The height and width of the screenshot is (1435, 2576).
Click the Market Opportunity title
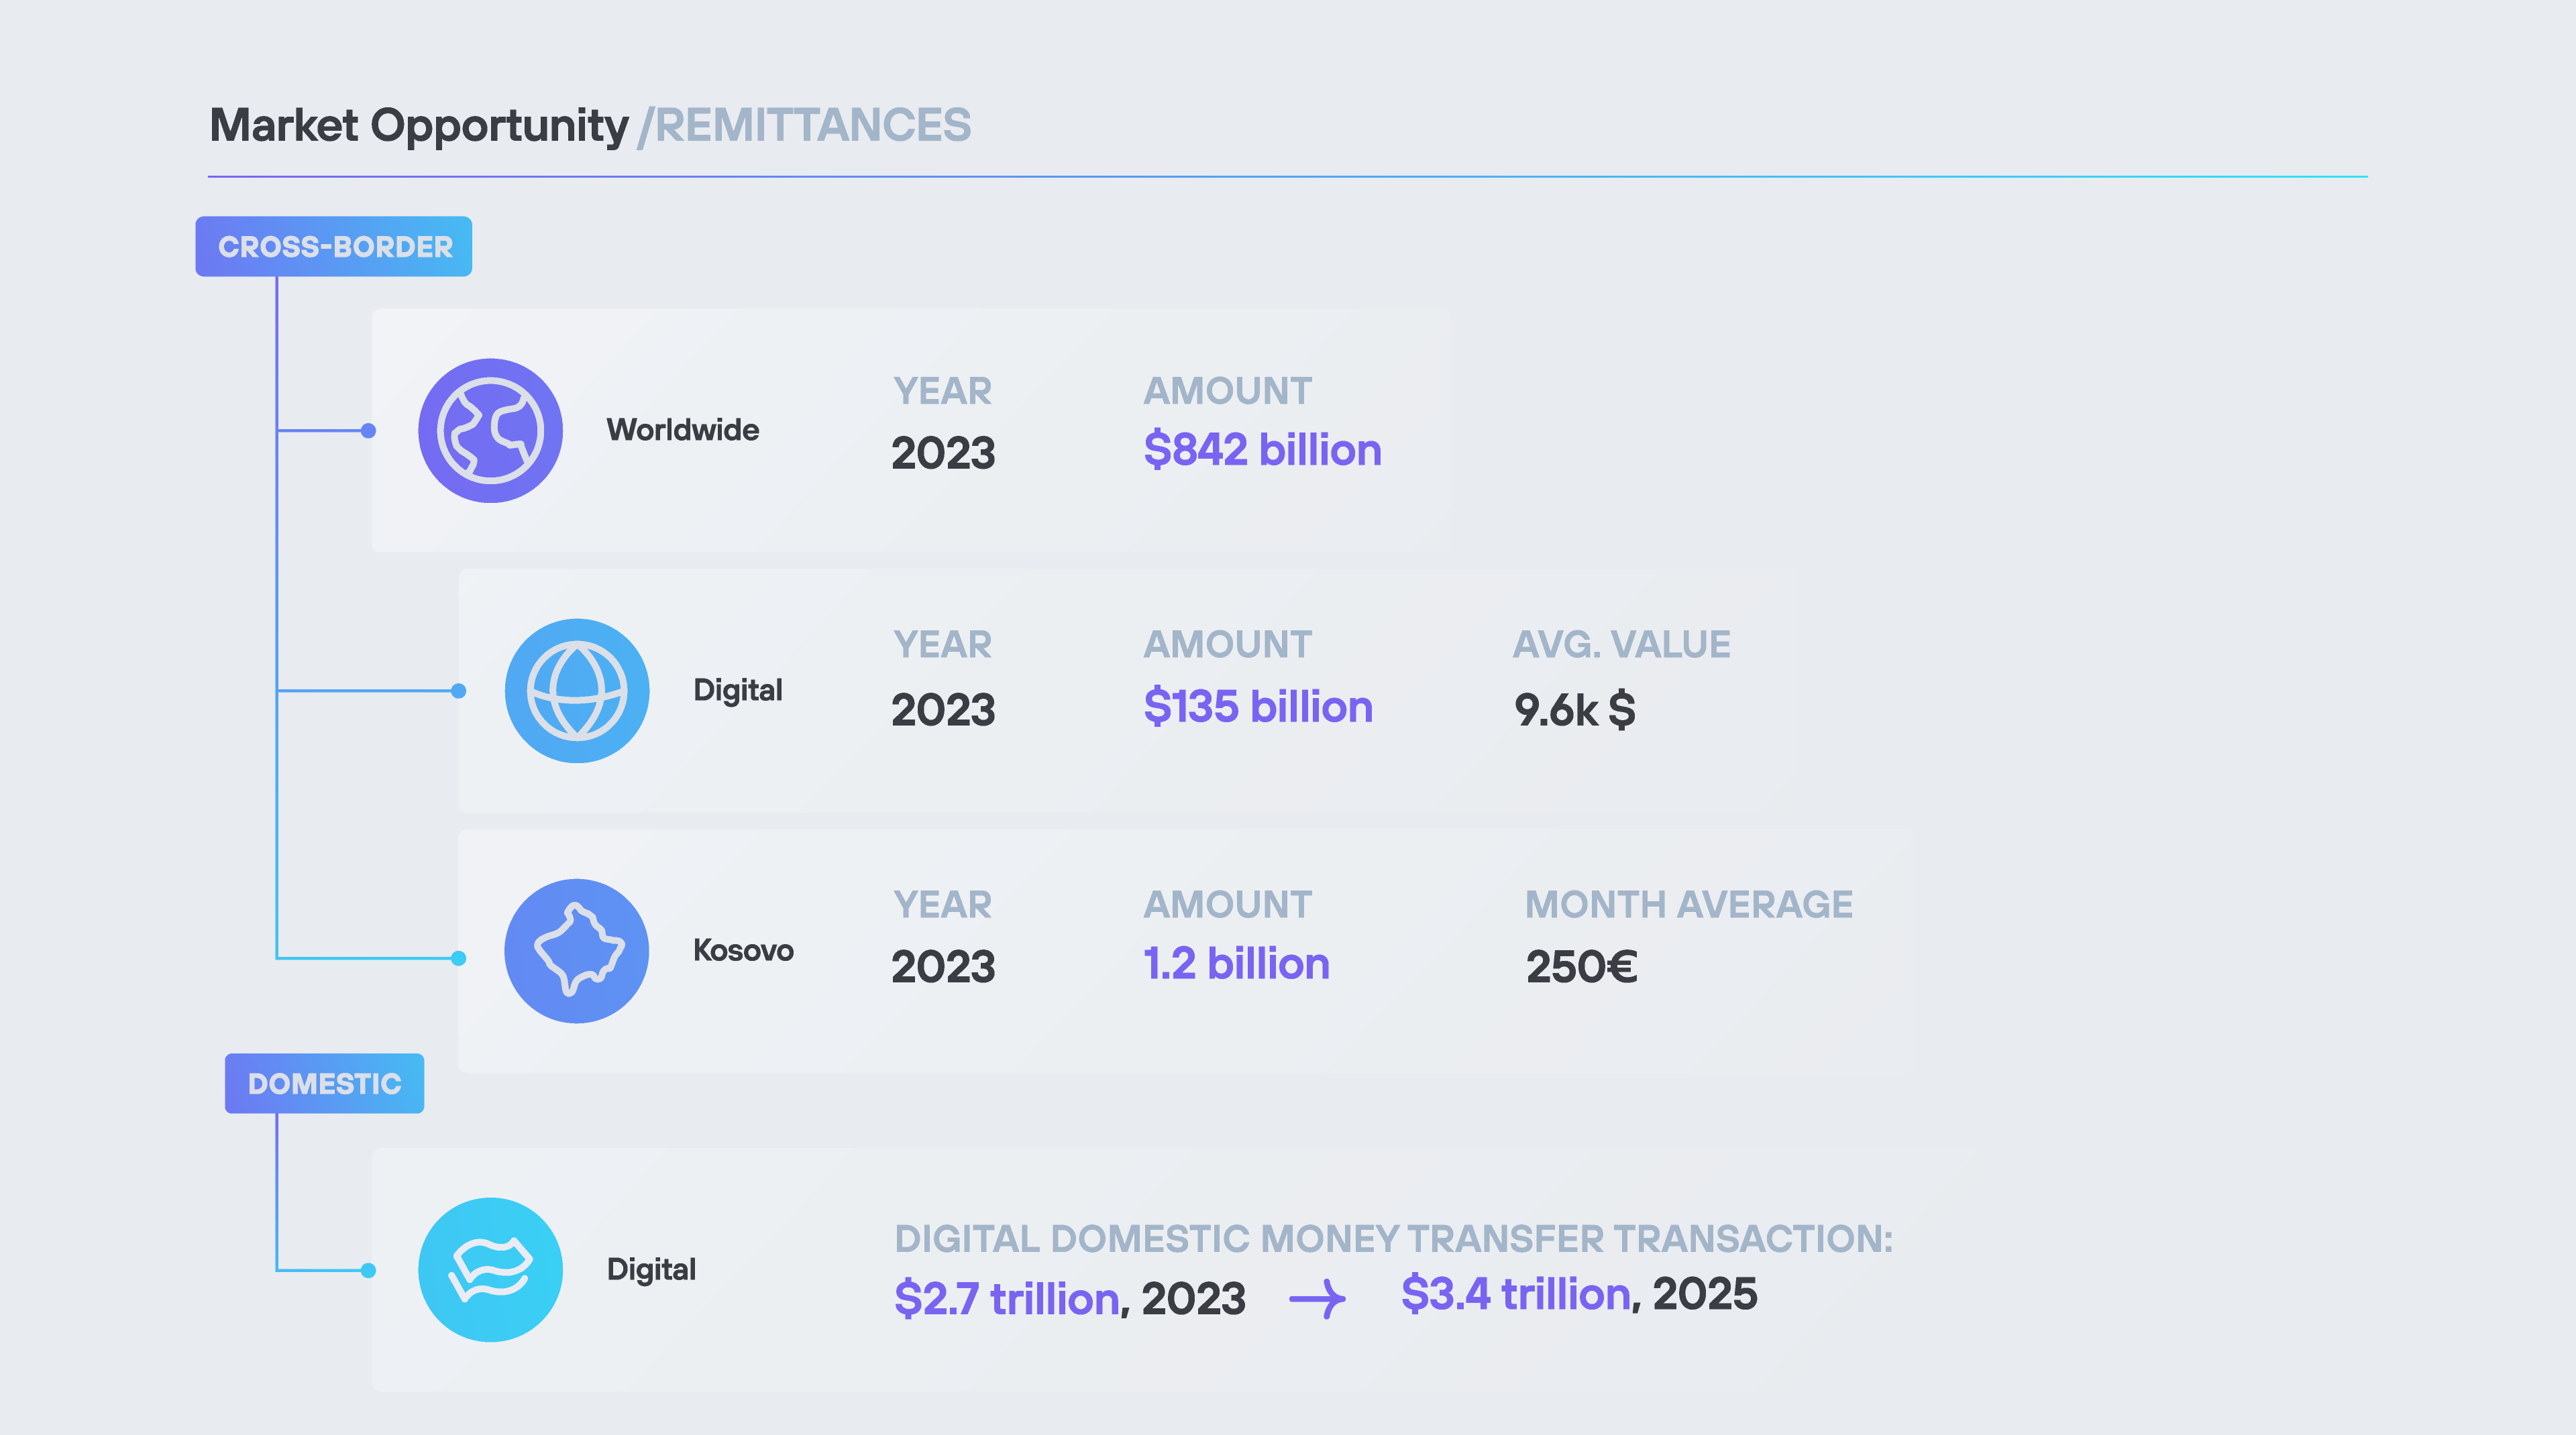tap(419, 126)
